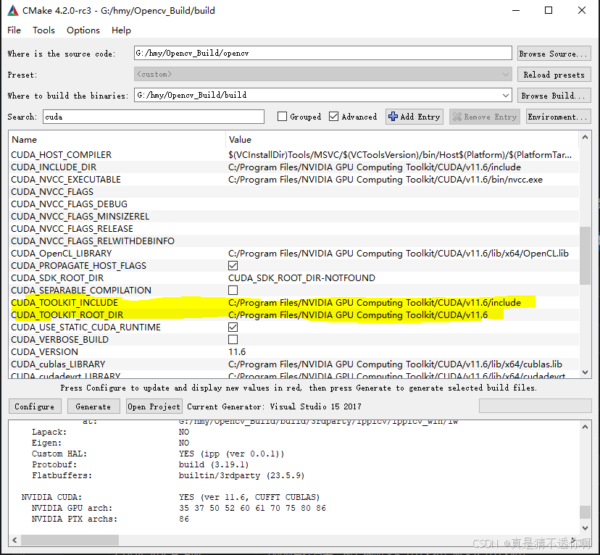The height and width of the screenshot is (555, 600).
Task: Click the source code path field
Action: click(323, 53)
